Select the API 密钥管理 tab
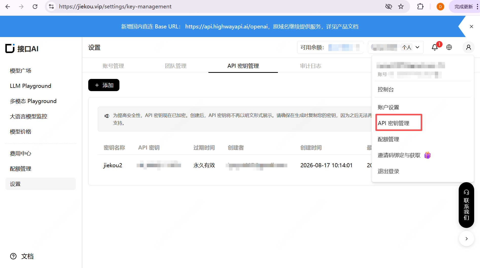480x268 pixels. (243, 66)
